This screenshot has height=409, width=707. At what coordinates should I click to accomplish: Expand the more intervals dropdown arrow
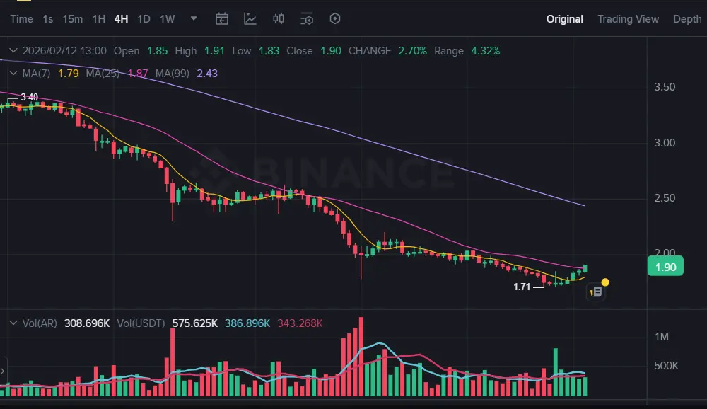pyautogui.click(x=194, y=18)
